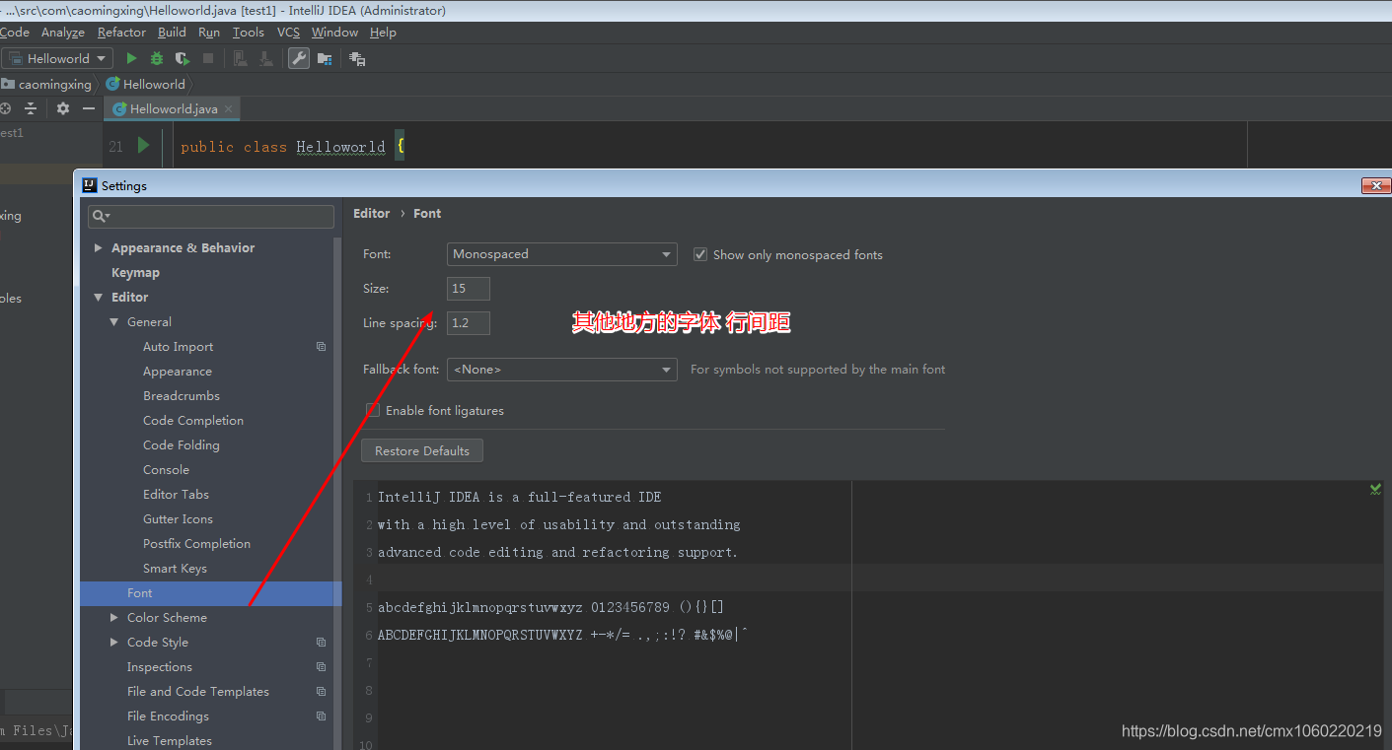Expand Appearance & Behavior tree node

coord(99,248)
